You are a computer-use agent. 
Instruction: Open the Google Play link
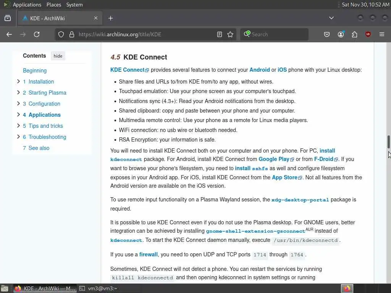click(x=276, y=159)
